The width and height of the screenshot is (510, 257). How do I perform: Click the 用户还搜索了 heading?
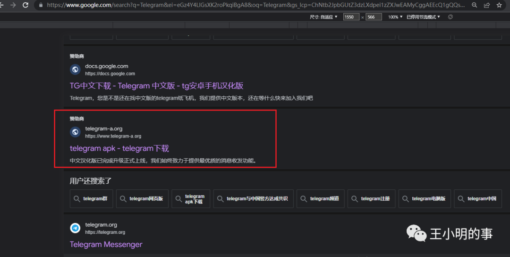(x=91, y=181)
